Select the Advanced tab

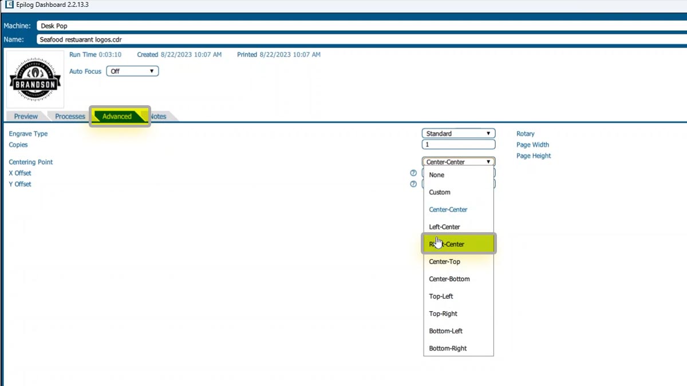pos(117,117)
